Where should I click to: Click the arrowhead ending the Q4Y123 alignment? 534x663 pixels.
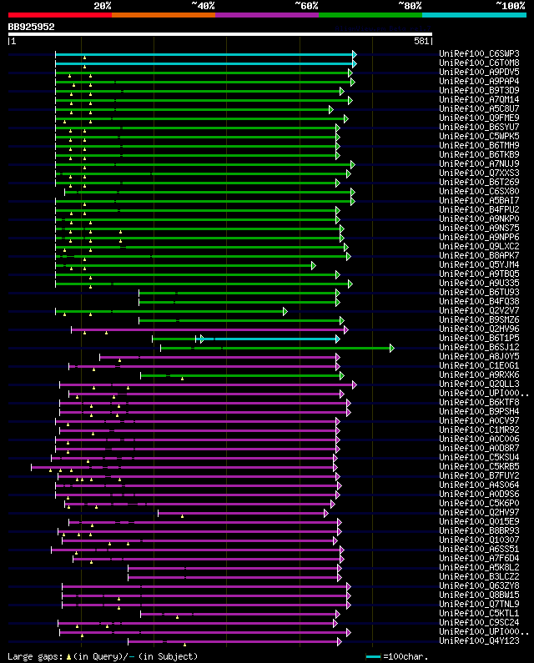(340, 642)
